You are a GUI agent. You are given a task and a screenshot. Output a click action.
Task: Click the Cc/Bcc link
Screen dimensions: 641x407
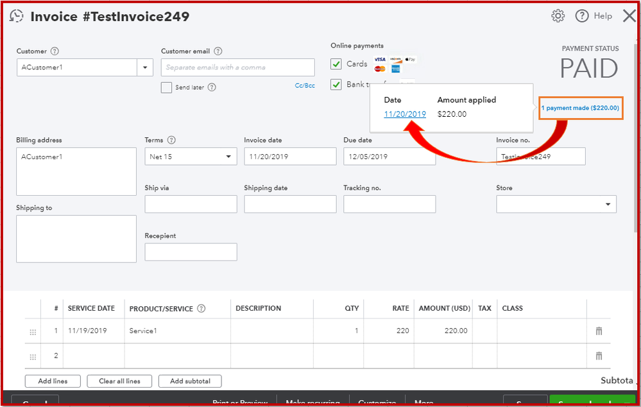click(305, 85)
